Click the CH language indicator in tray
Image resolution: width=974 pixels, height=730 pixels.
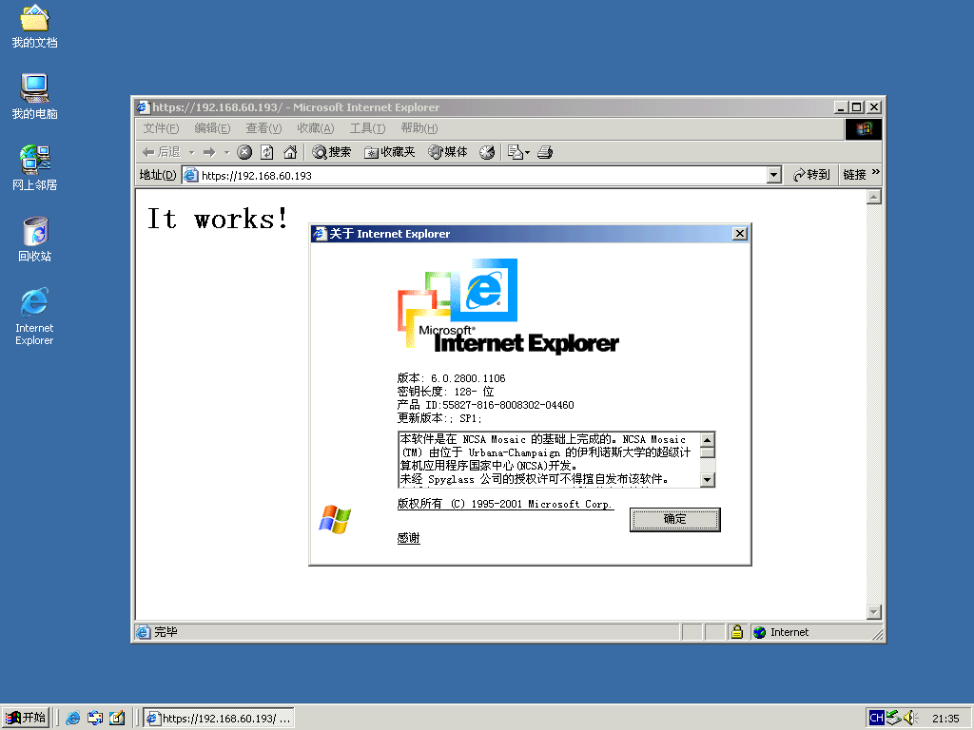click(876, 719)
